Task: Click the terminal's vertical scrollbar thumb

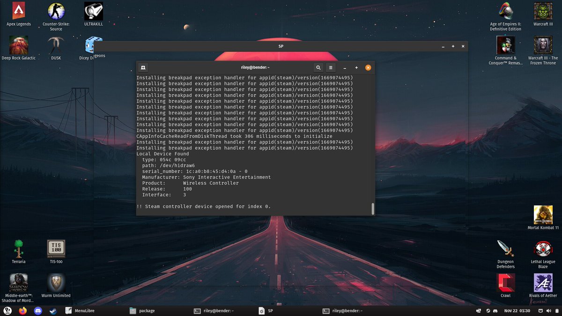Action: [373, 209]
